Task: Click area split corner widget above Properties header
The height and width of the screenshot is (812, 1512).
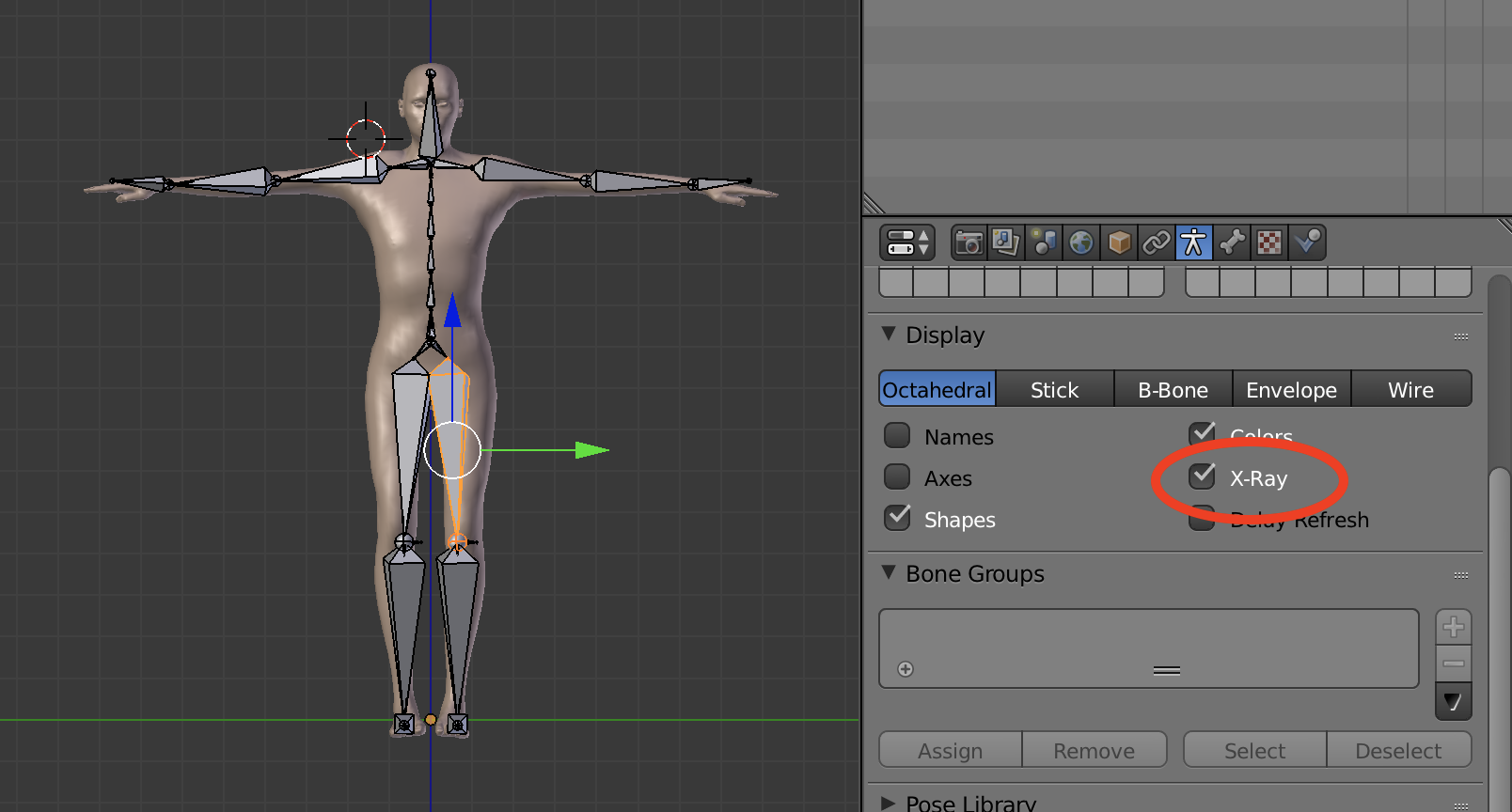Action: point(874,204)
